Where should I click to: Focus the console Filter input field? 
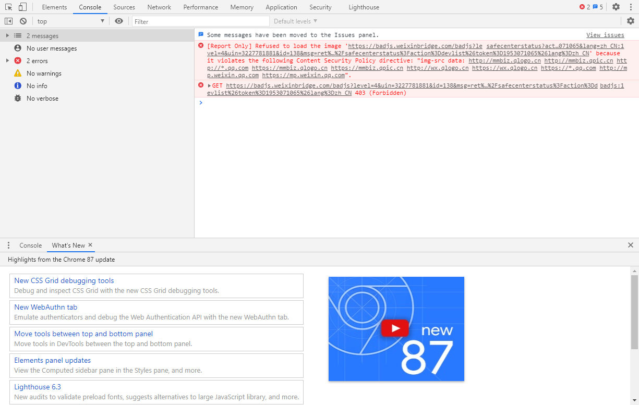(x=201, y=21)
